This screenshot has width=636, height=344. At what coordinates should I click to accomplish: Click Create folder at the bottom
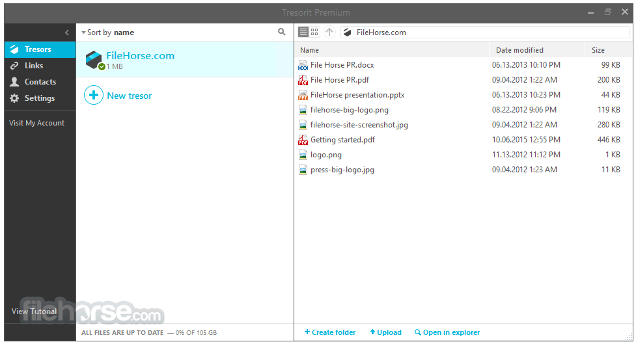[x=330, y=332]
